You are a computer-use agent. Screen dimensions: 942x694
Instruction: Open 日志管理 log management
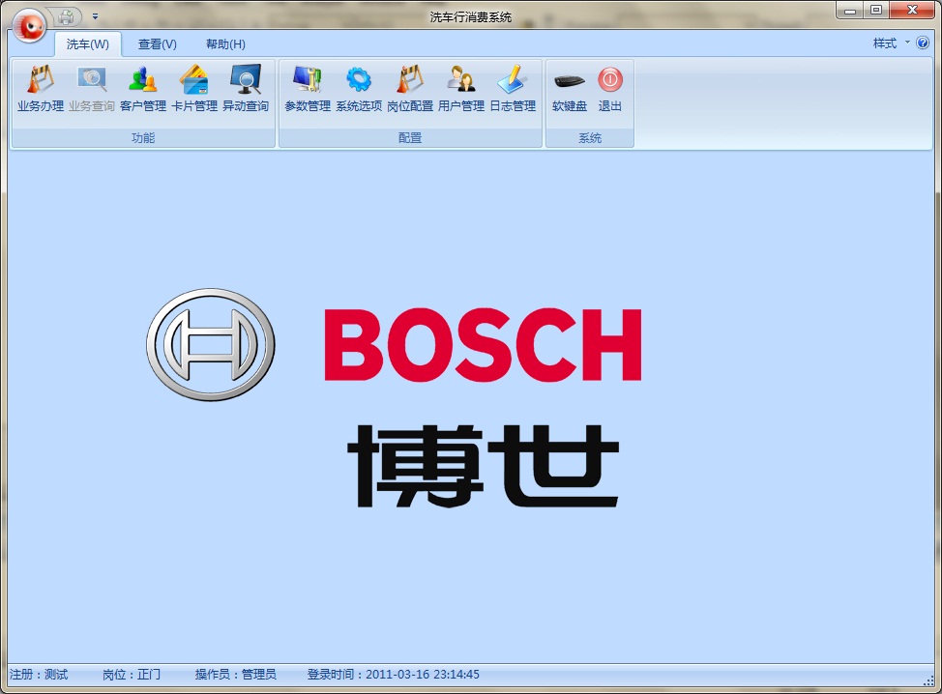click(x=513, y=89)
